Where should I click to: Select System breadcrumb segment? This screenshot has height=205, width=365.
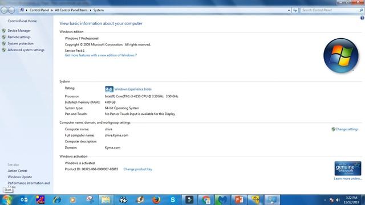99,10
